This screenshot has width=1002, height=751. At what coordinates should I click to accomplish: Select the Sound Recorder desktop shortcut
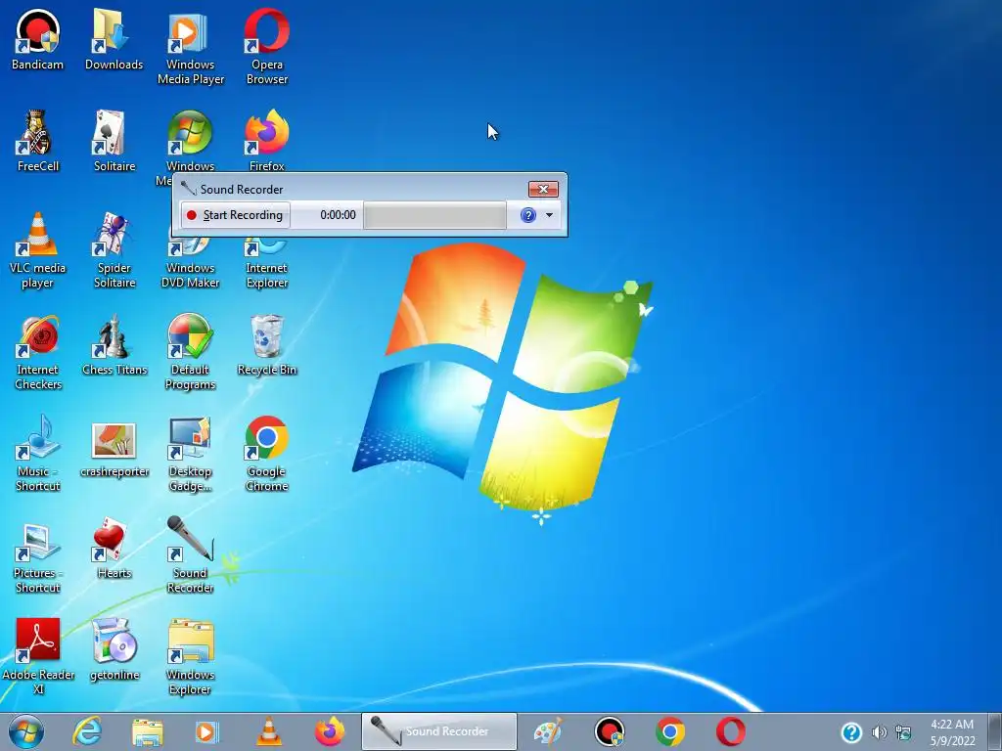point(191,555)
